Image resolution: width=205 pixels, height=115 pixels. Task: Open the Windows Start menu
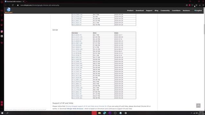(2, 113)
